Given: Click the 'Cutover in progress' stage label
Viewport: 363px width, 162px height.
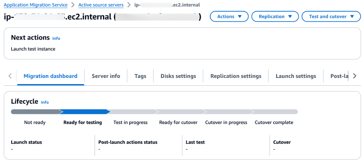Looking at the screenshot, I should pyautogui.click(x=226, y=122).
